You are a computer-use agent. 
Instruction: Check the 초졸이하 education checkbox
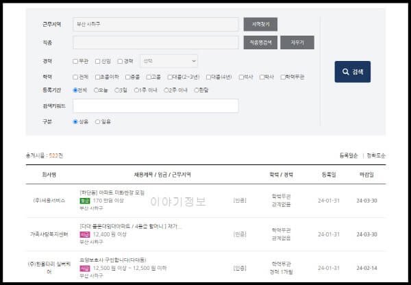coord(98,77)
